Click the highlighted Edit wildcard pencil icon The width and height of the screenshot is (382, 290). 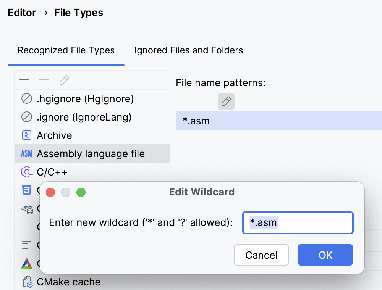226,101
